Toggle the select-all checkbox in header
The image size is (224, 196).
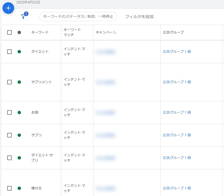[x=9, y=32]
